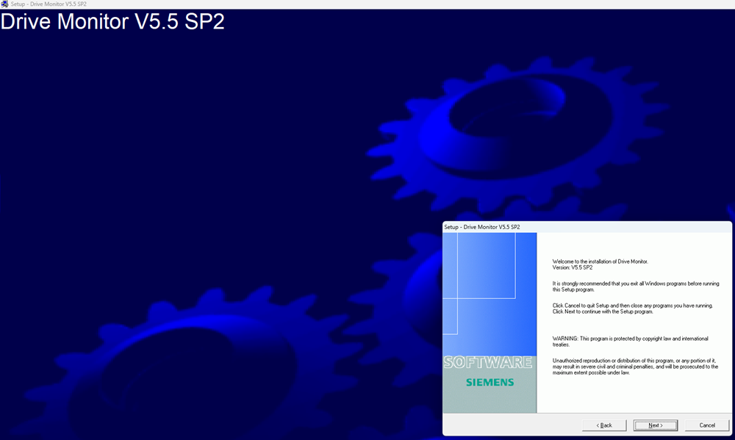735x440 pixels.
Task: Cancel the Drive Monitor installation
Action: 707,425
